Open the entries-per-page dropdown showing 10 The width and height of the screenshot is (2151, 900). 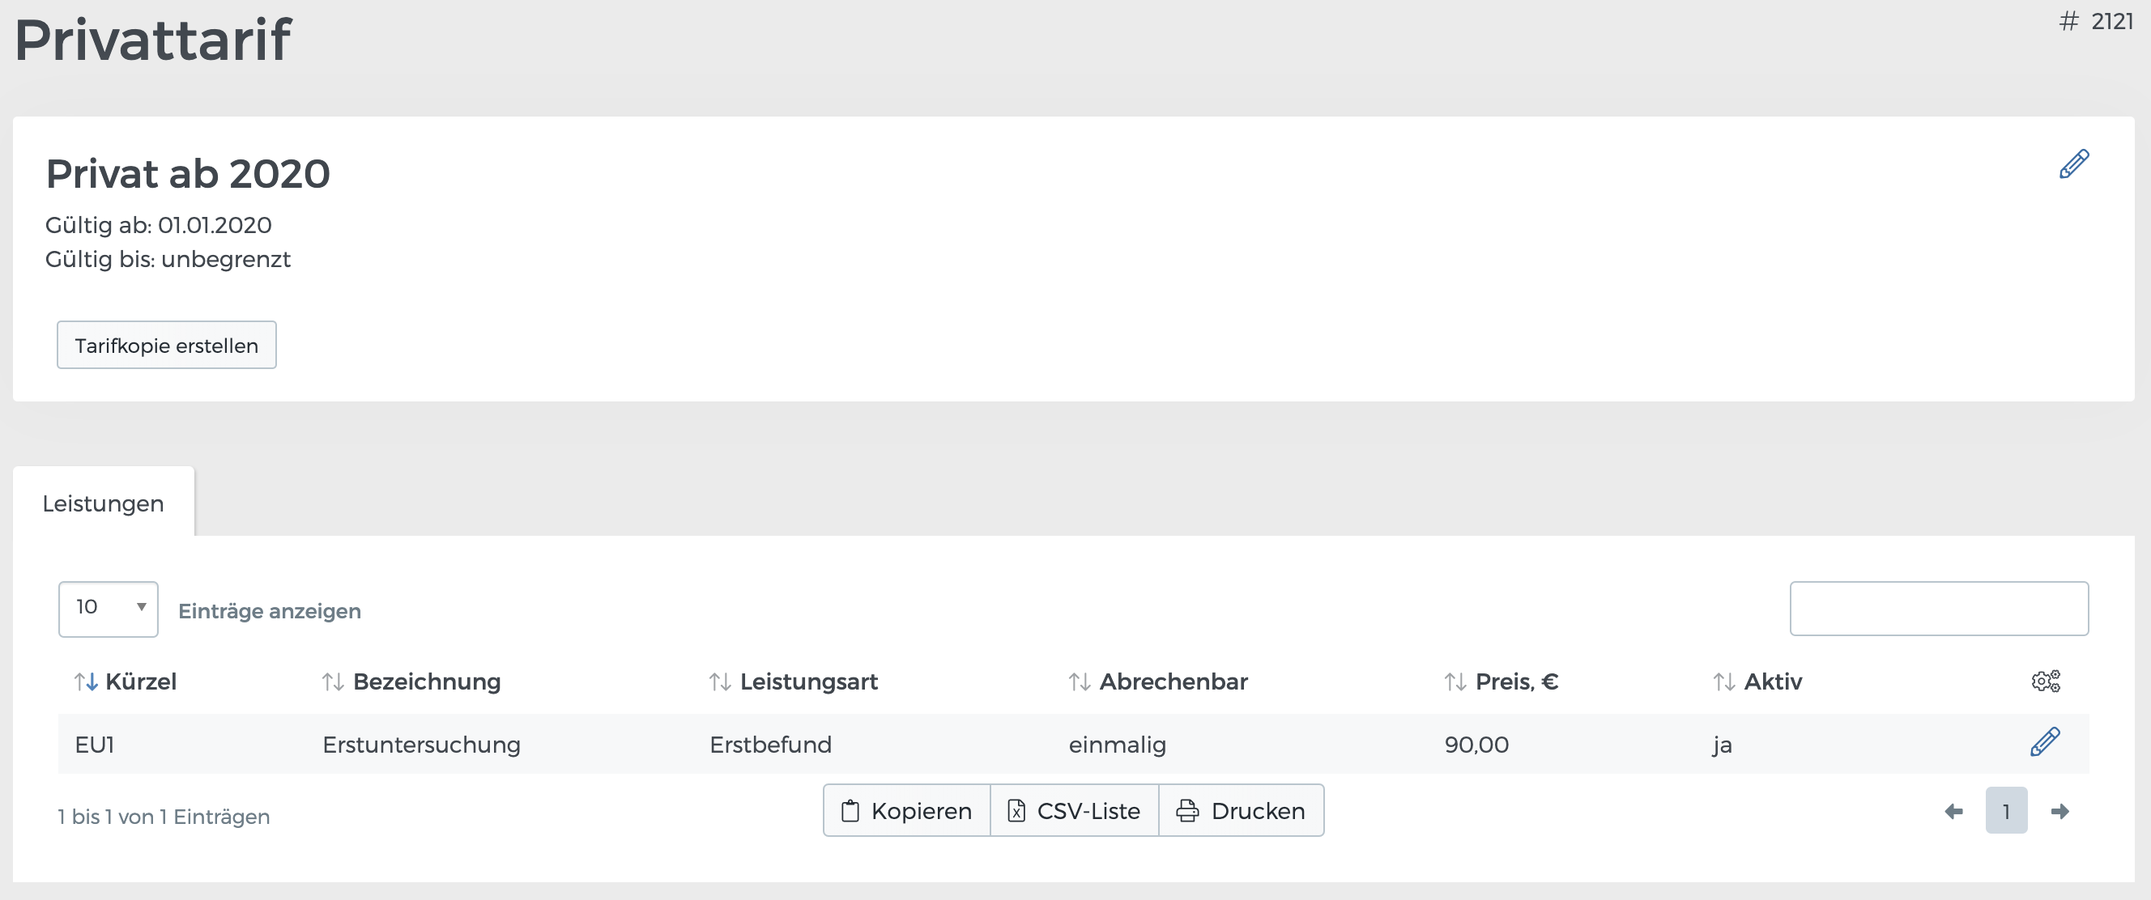click(x=107, y=608)
